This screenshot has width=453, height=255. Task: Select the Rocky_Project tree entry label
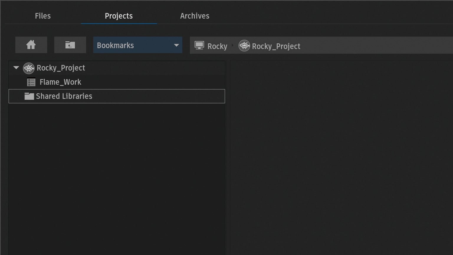(x=61, y=68)
